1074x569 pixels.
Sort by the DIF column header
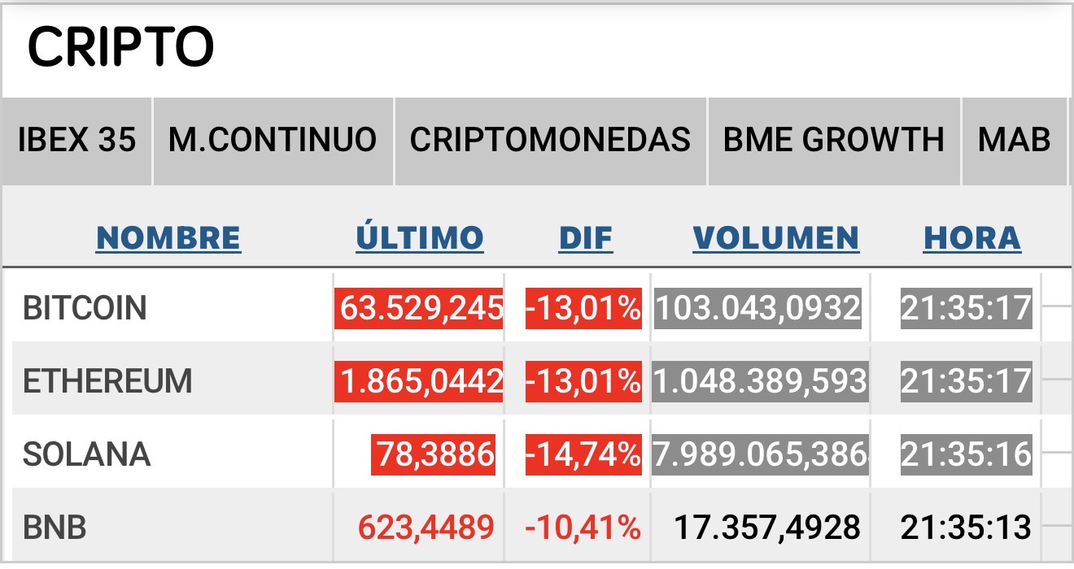coord(585,238)
